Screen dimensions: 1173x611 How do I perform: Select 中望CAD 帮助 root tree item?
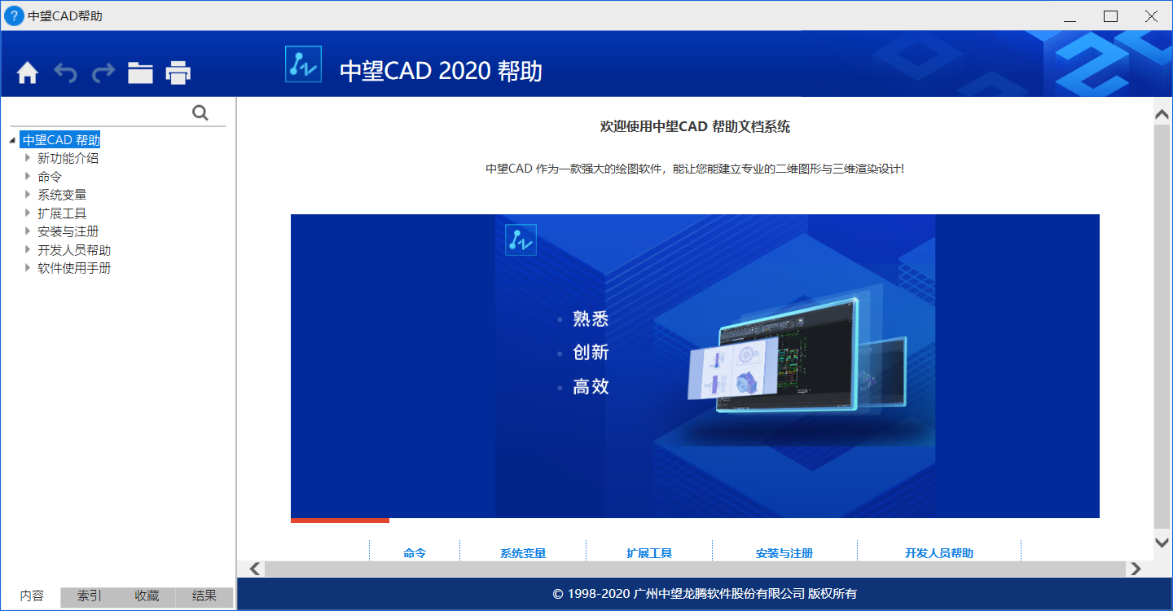61,139
